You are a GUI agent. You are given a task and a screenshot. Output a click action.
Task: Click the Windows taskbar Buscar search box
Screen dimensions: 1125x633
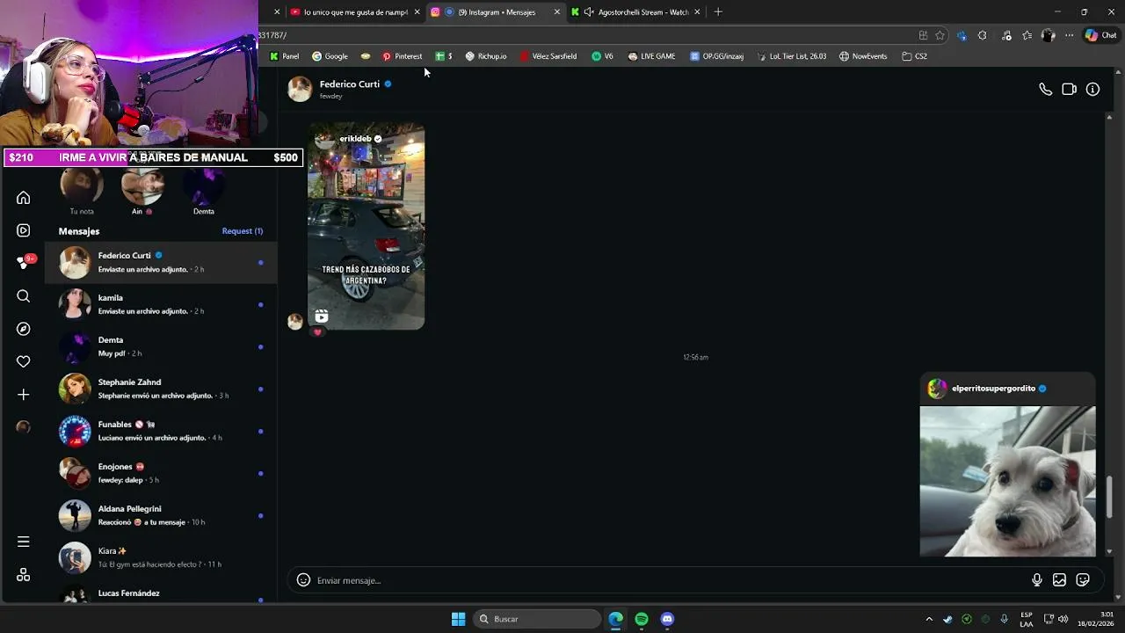click(538, 619)
